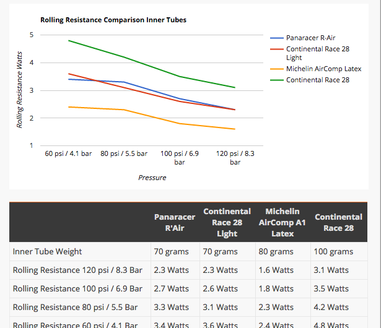Click the 'Rolling Resistance 100 psi / 6.9 Bar' row label
This screenshot has height=328, width=381.
[77, 288]
